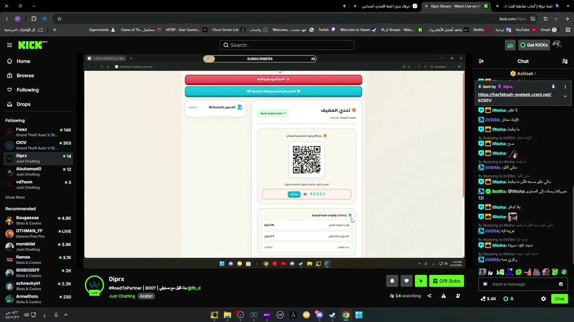Expand the bookmarks overflow chevron

[x=55, y=30]
